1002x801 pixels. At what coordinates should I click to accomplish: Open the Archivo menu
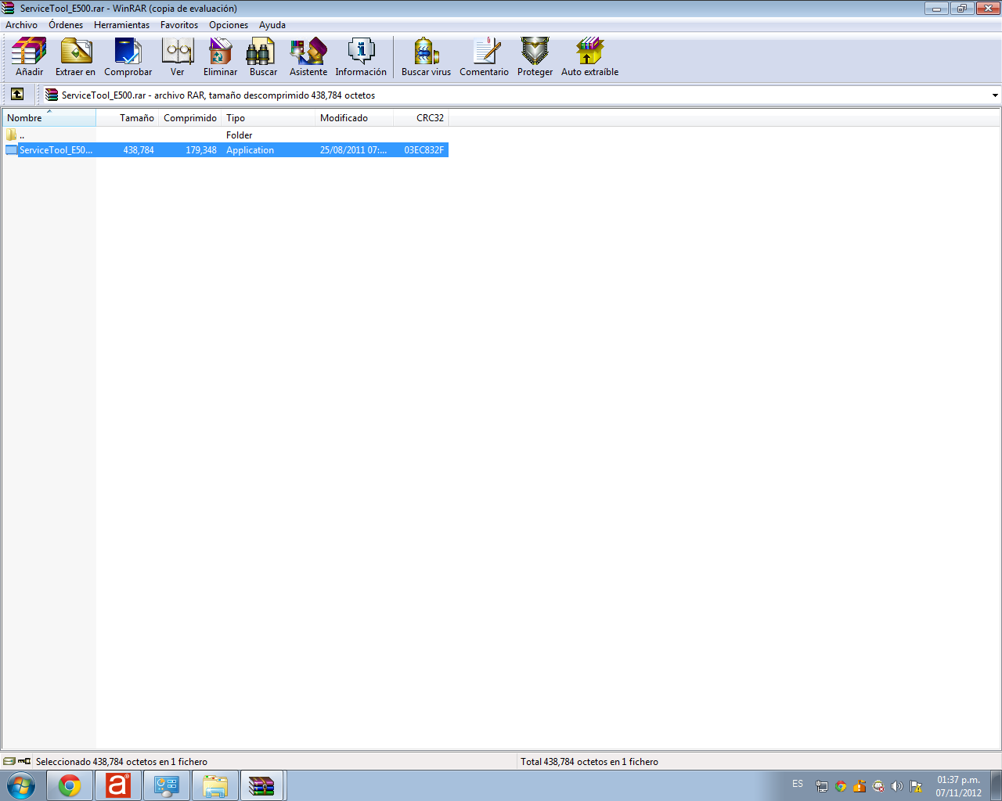[21, 25]
